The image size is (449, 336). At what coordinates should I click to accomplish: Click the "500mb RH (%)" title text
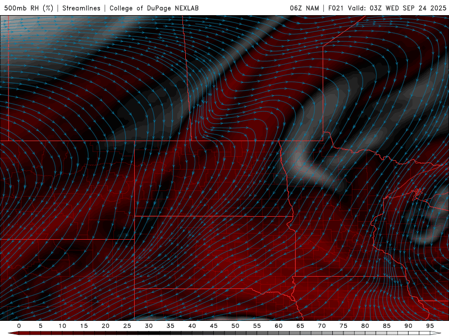[x=29, y=8]
